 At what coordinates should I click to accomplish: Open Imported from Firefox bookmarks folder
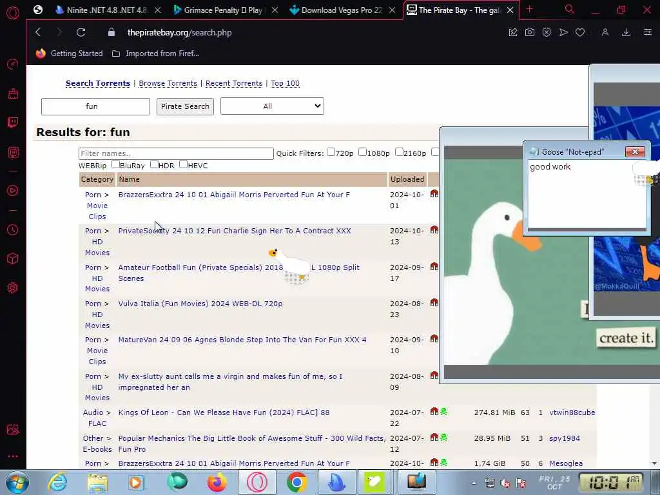[156, 53]
